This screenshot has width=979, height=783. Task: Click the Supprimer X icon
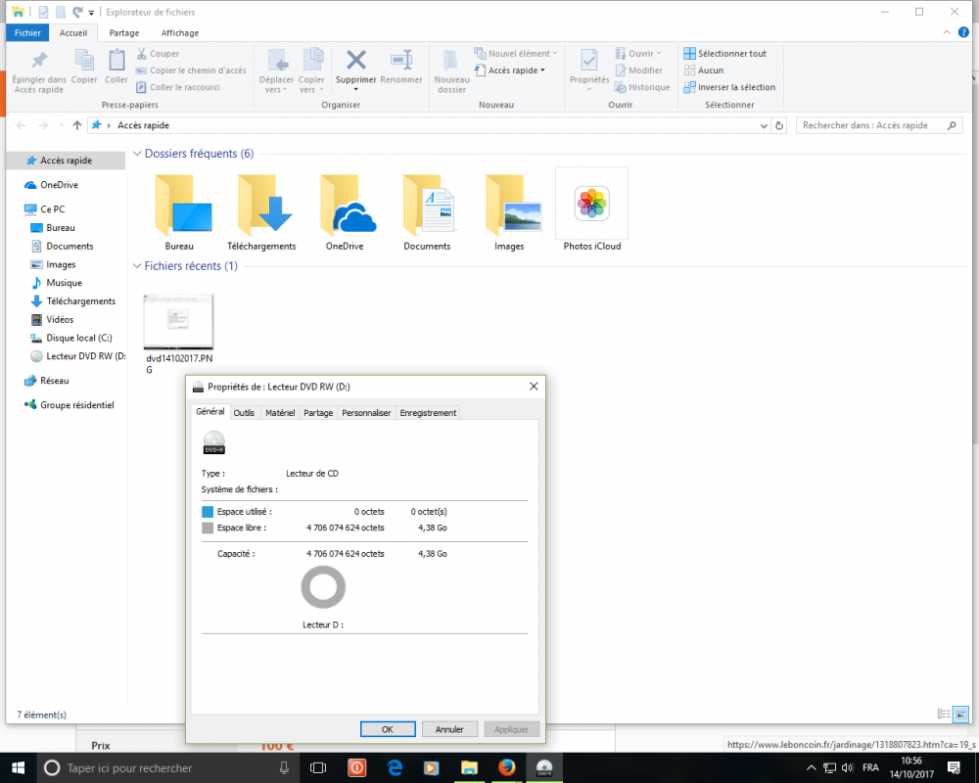click(356, 61)
